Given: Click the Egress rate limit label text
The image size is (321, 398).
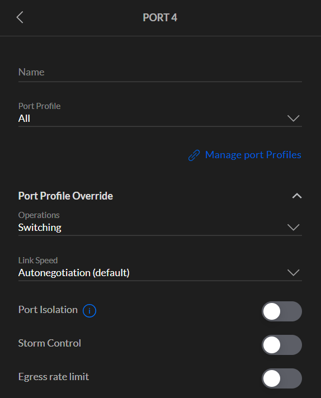Looking at the screenshot, I should 54,377.
